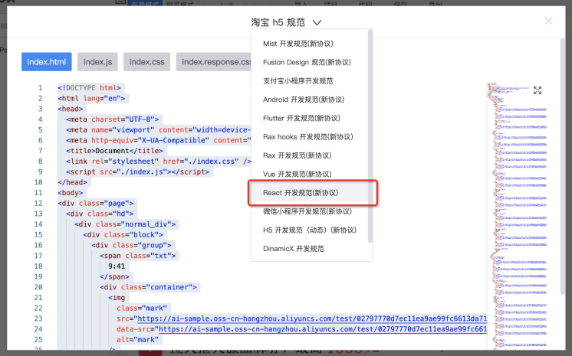
Task: Click the div class="block" line
Action: [123, 235]
